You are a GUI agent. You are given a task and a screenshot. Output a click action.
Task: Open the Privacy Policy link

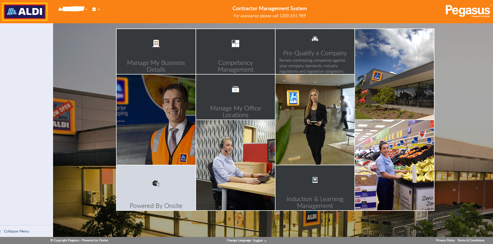coord(445,240)
